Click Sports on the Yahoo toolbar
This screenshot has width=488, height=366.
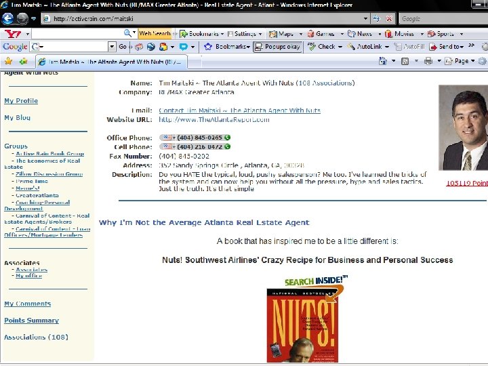[441, 34]
